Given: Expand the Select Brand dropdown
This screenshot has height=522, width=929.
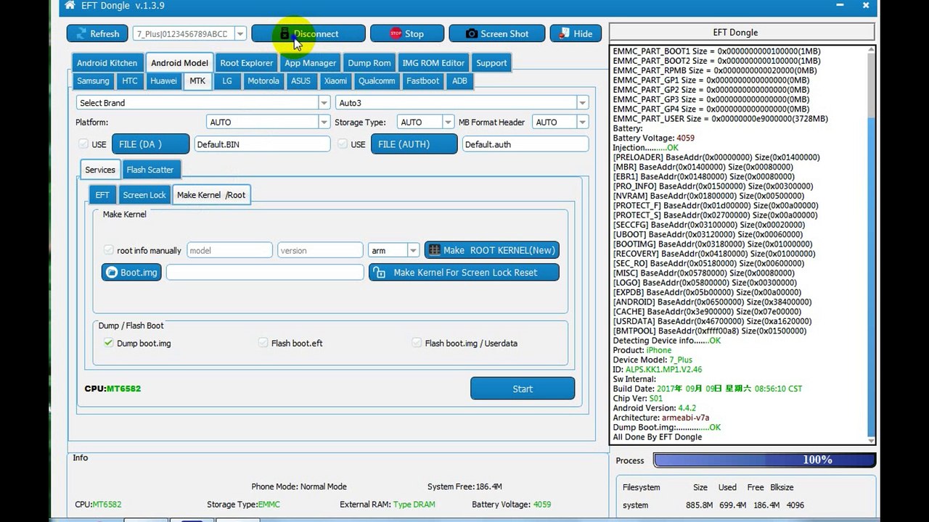Looking at the screenshot, I should [x=324, y=103].
